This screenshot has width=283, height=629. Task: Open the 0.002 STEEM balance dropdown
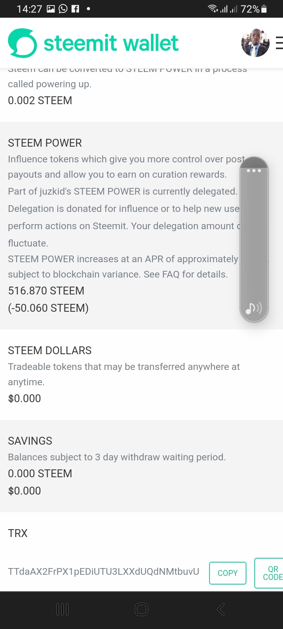tap(40, 101)
